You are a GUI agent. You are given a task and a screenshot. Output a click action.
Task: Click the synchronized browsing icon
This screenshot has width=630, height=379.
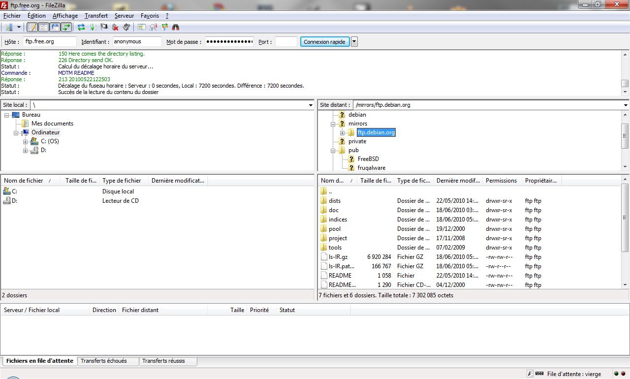click(164, 27)
